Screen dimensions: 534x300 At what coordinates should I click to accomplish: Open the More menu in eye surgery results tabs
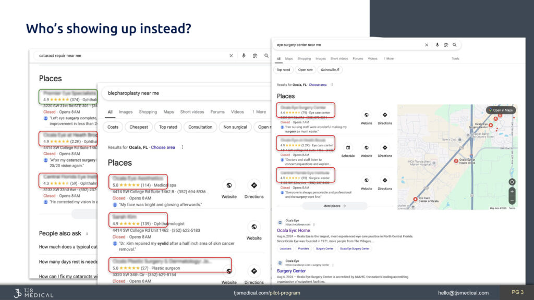click(389, 58)
